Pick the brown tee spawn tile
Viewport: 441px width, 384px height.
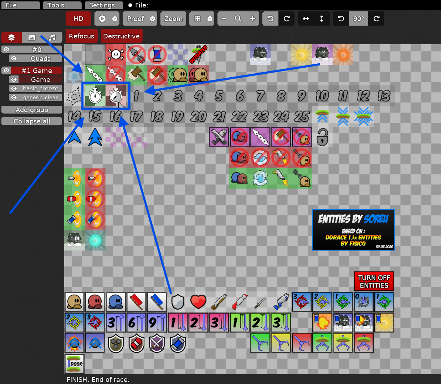[75, 302]
